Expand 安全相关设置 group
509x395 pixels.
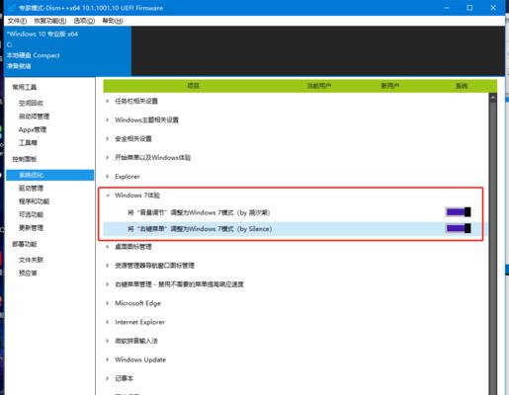click(107, 138)
